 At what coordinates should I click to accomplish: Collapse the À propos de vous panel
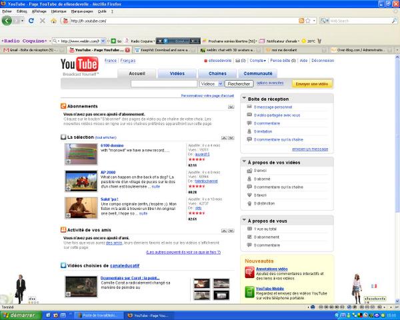point(244,220)
